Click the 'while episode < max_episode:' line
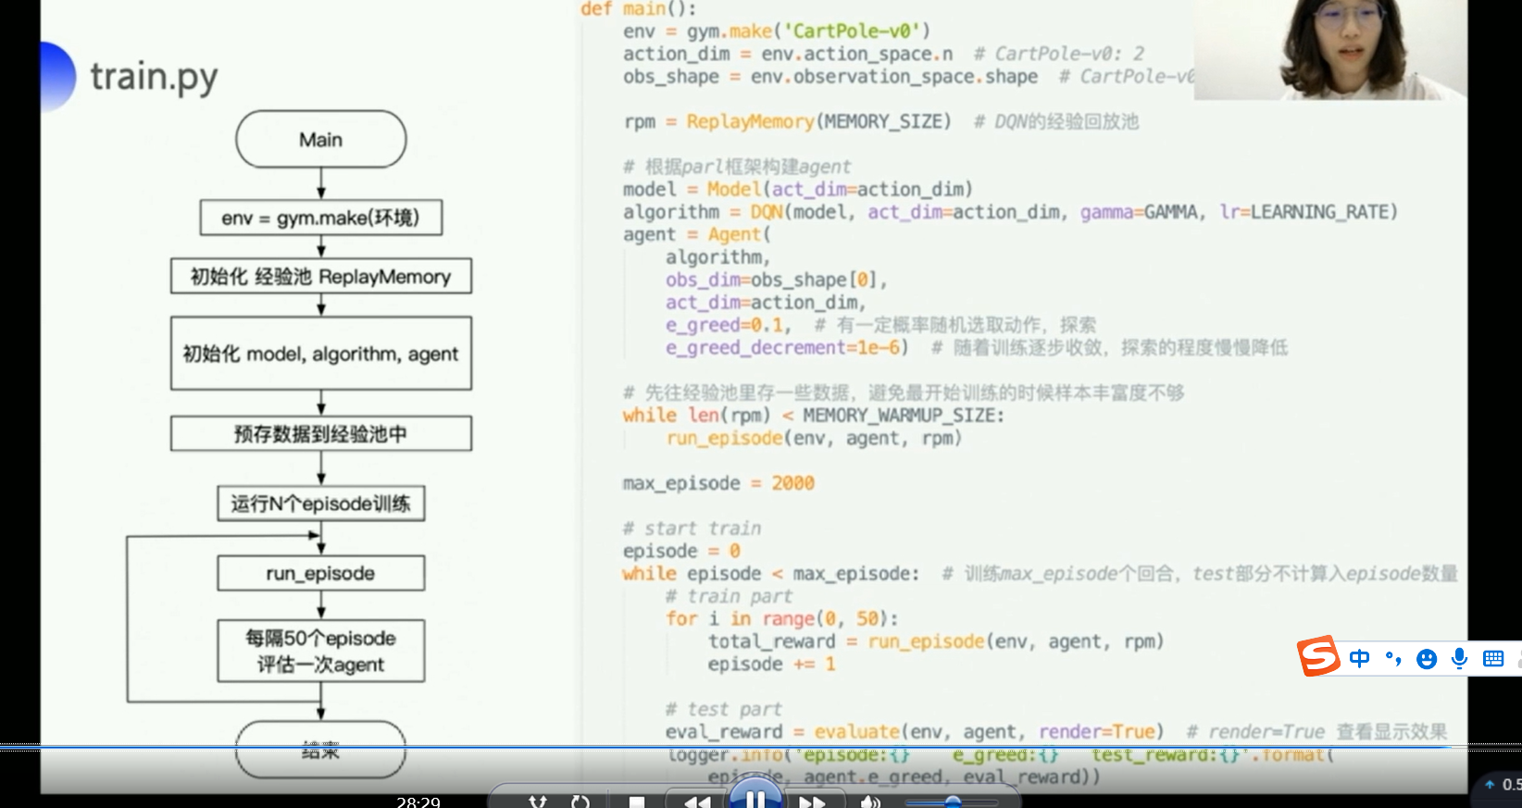Image resolution: width=1522 pixels, height=808 pixels. [771, 574]
